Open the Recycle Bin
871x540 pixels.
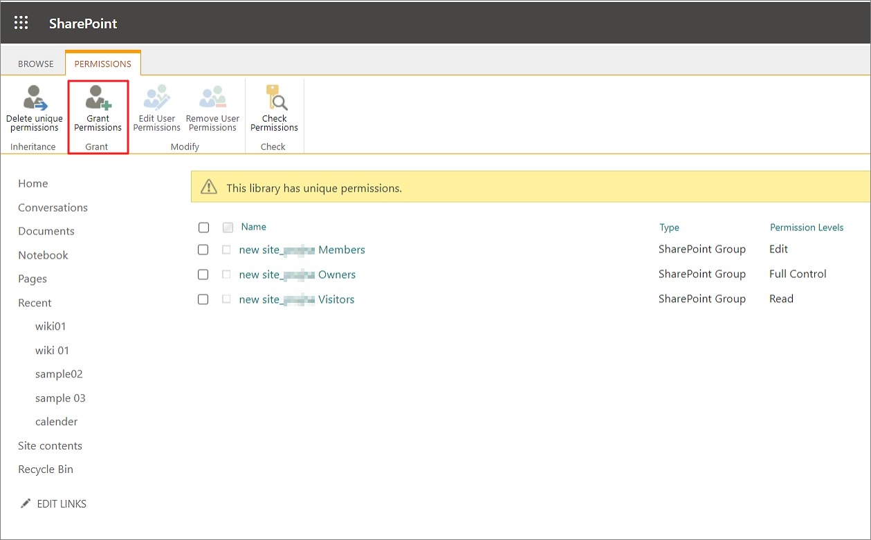pyautogui.click(x=45, y=469)
